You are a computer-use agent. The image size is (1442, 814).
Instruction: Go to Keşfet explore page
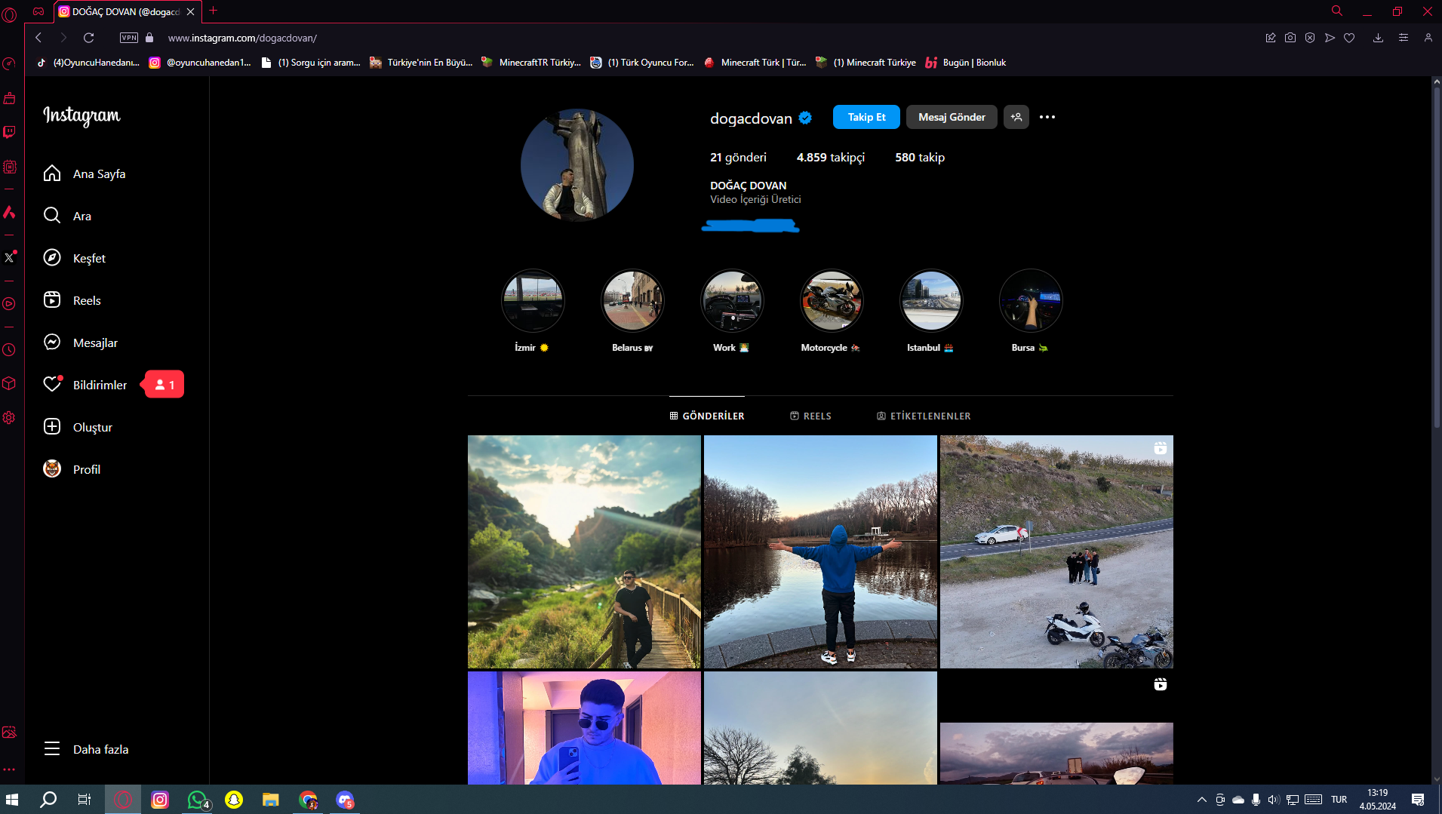74,258
